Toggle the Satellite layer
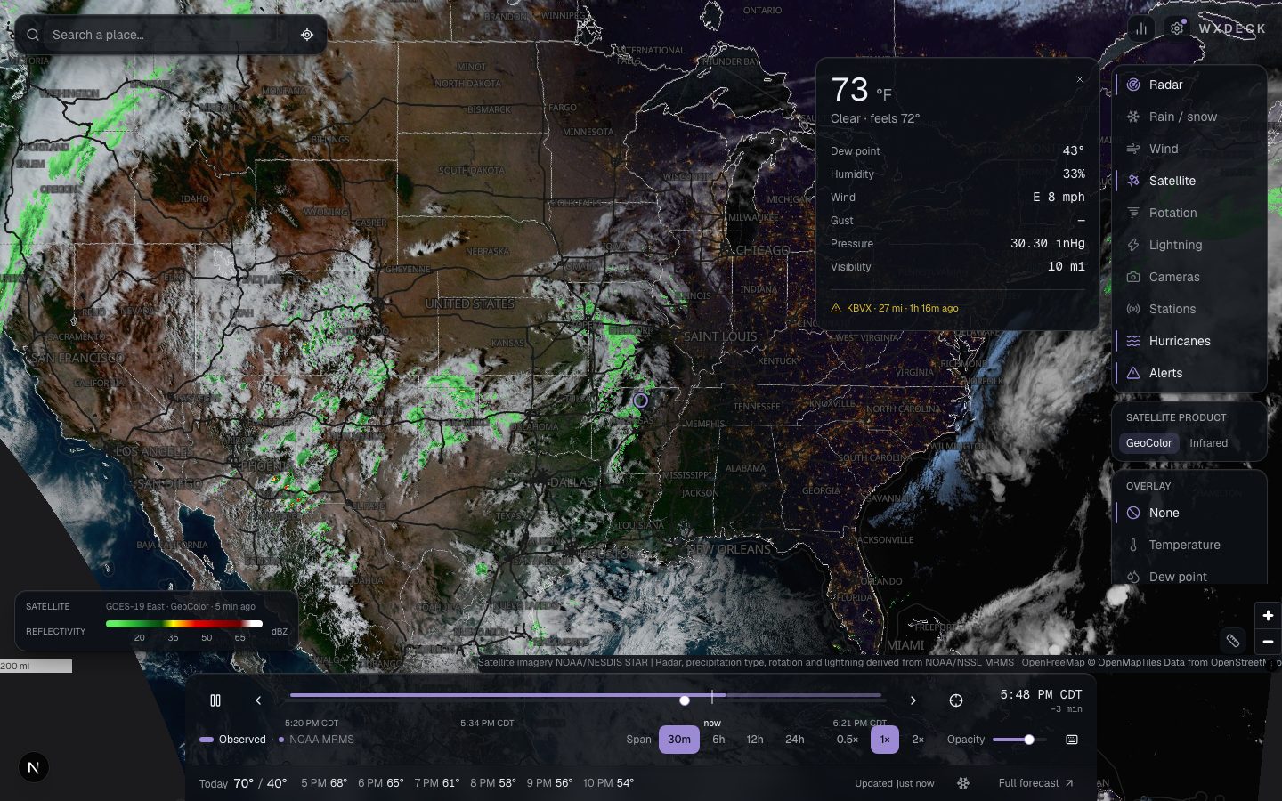The width and height of the screenshot is (1282, 801). (x=1189, y=181)
